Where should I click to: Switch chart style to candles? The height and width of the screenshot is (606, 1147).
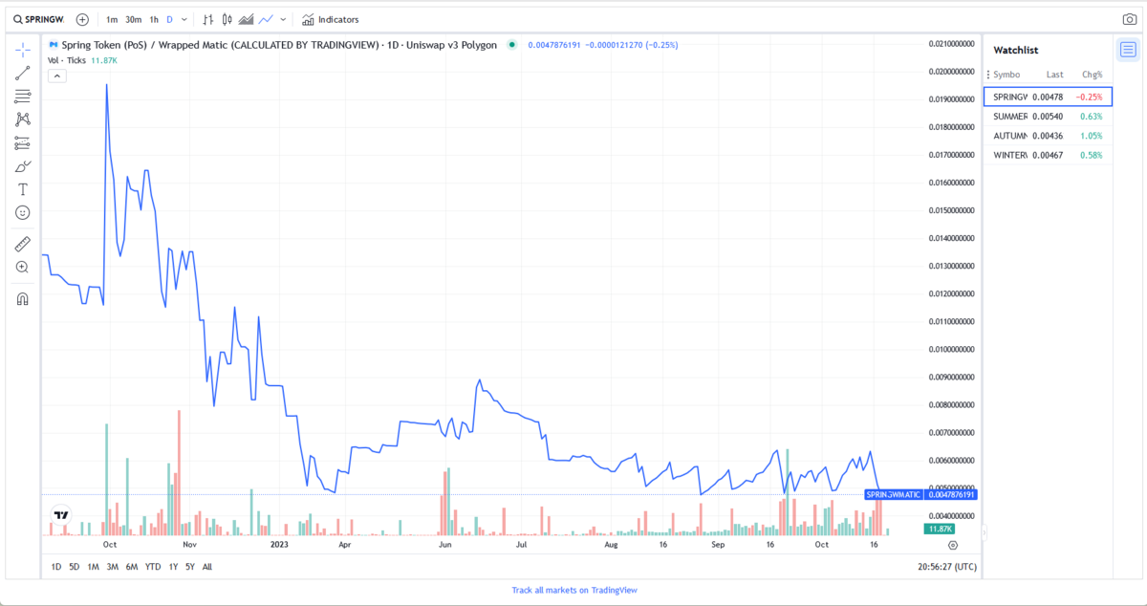(x=227, y=19)
